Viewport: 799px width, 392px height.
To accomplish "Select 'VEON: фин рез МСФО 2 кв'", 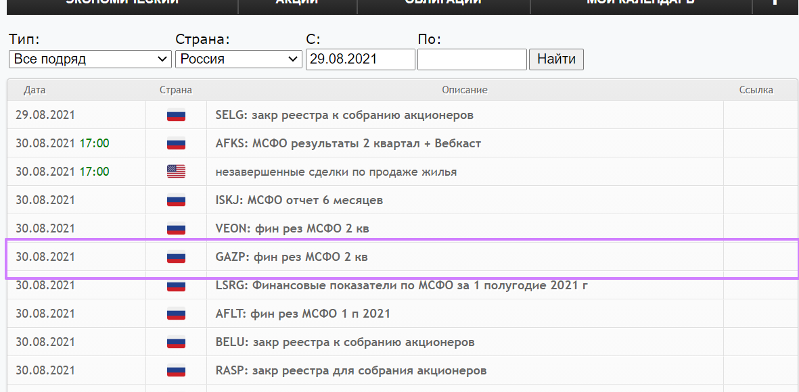I will (x=292, y=229).
